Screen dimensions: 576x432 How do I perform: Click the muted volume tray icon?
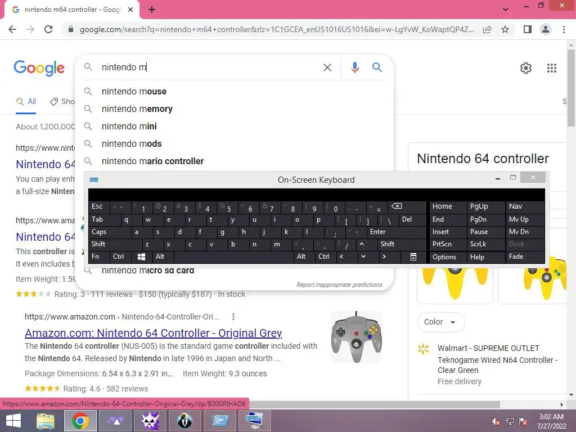[496, 421]
